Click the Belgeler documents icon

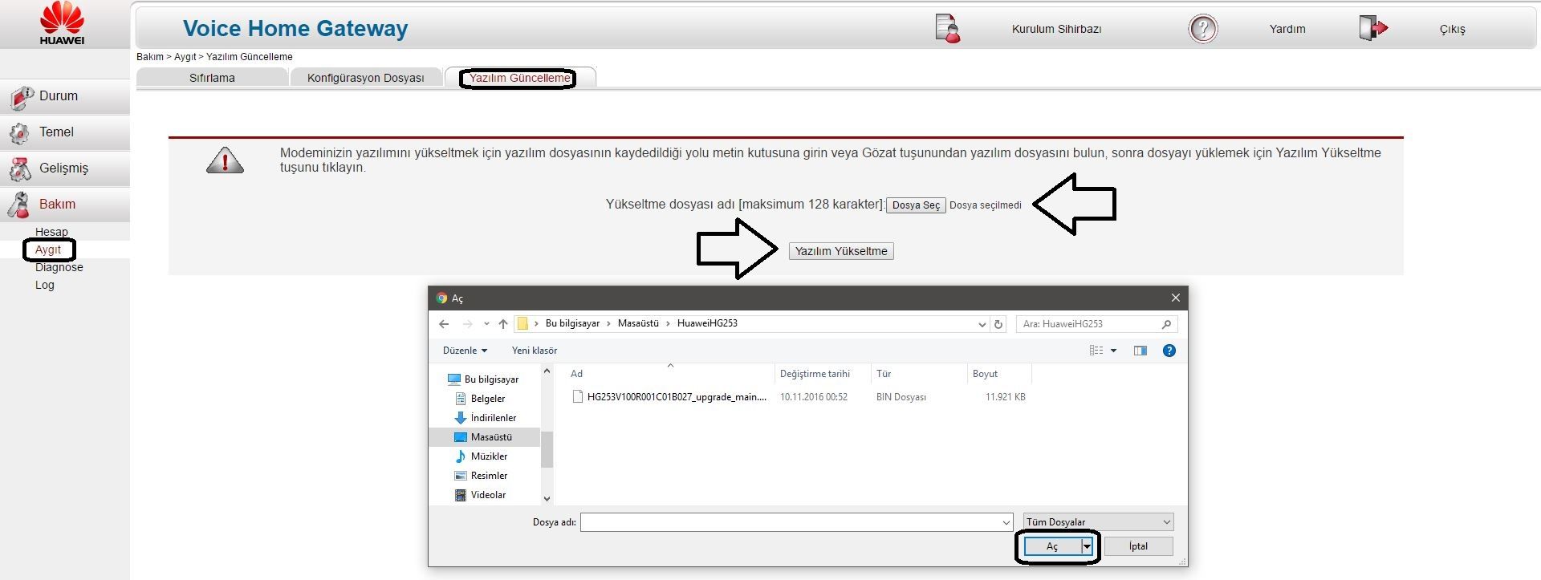tap(461, 399)
